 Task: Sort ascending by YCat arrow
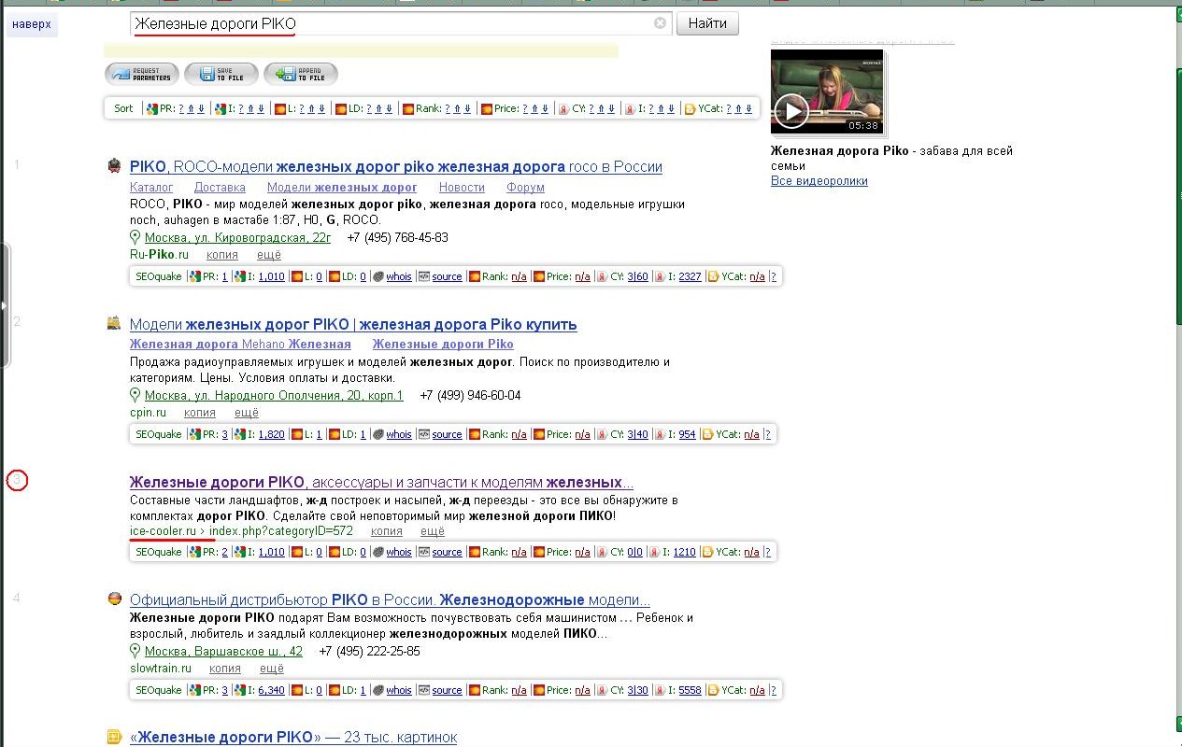pos(738,108)
